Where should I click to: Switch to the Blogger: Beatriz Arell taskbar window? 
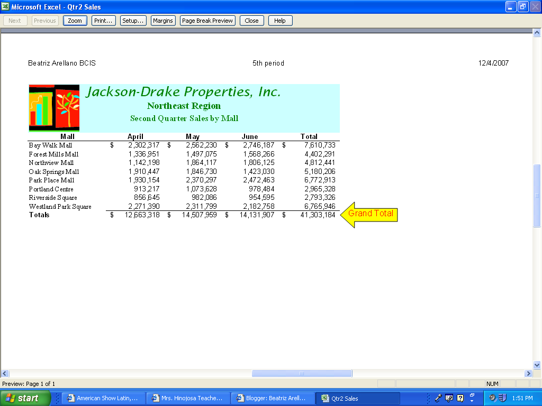(273, 398)
